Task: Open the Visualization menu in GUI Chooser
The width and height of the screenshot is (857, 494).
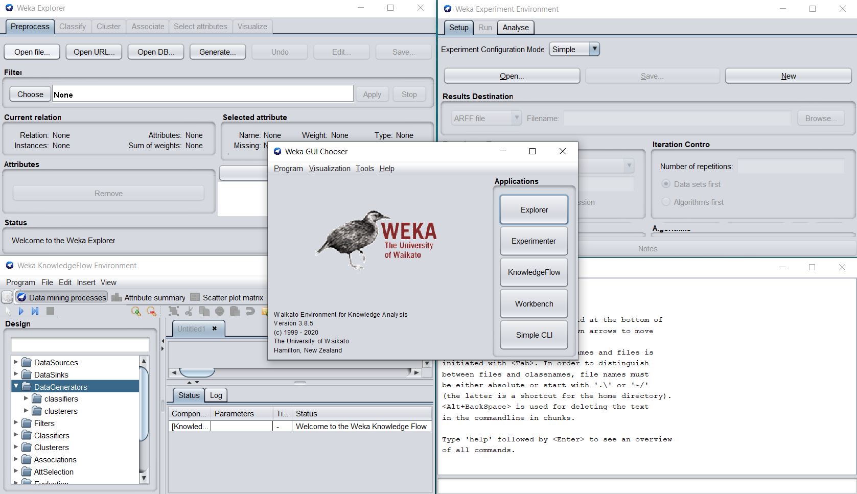Action: (x=329, y=169)
